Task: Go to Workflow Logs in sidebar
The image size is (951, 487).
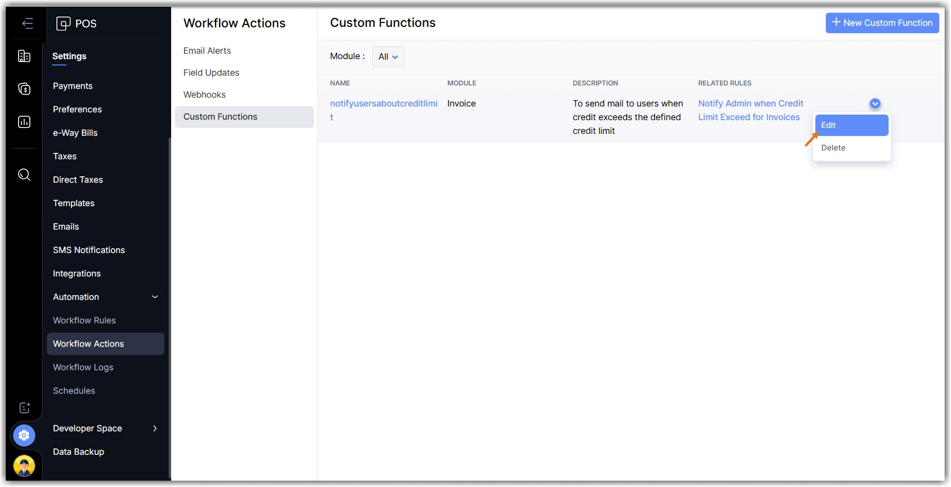Action: 83,367
